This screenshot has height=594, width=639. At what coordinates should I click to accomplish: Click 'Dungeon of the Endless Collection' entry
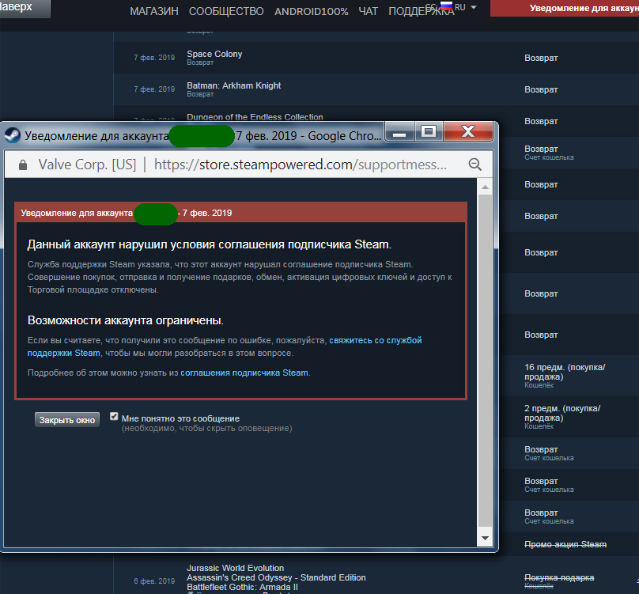(x=255, y=117)
